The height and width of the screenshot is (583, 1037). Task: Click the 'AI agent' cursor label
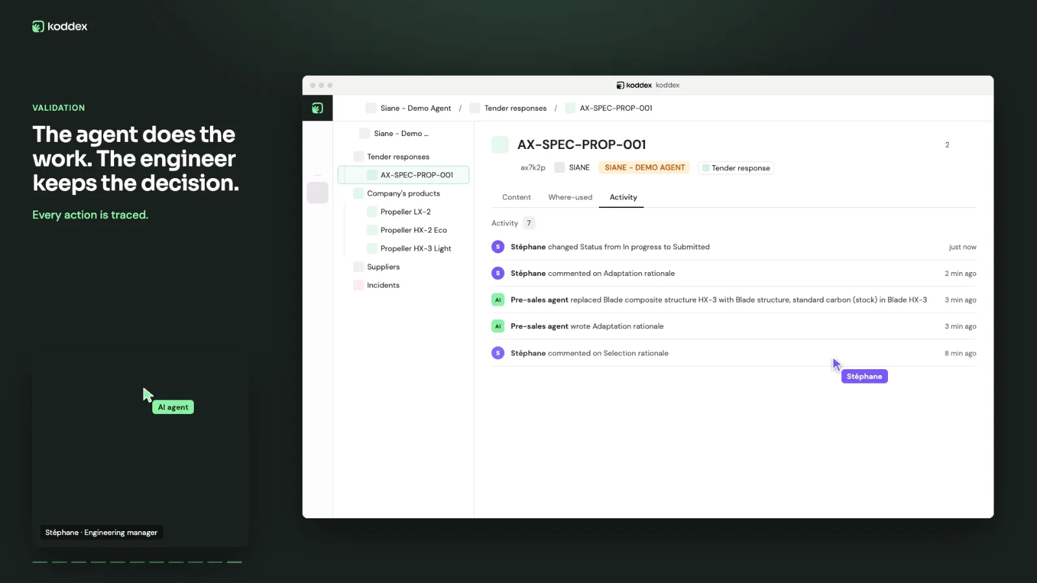pos(173,407)
